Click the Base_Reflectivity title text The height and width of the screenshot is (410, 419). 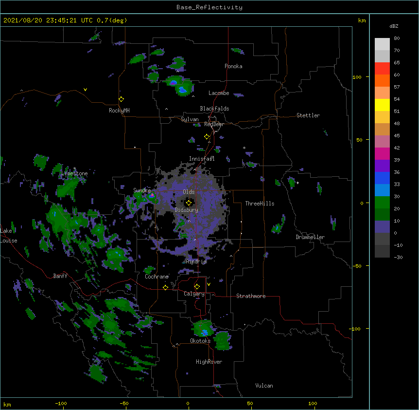coord(209,7)
